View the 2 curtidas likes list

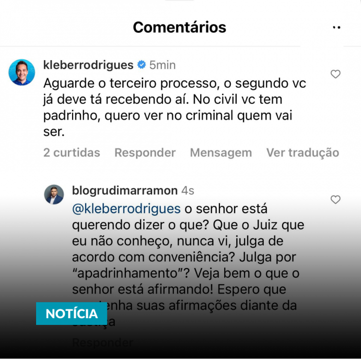[72, 153]
